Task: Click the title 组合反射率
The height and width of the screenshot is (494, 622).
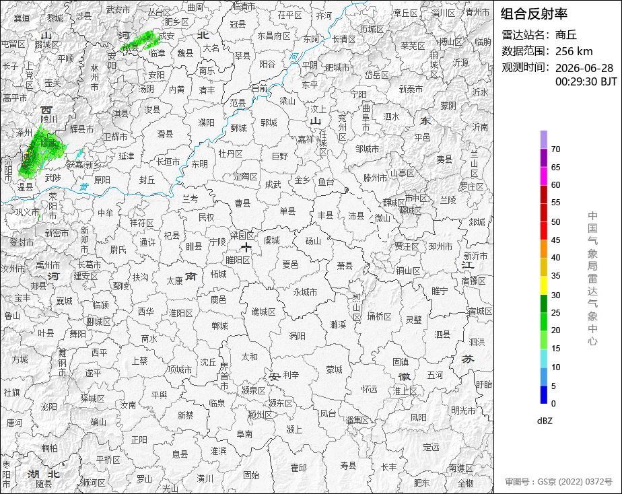Action: click(534, 14)
